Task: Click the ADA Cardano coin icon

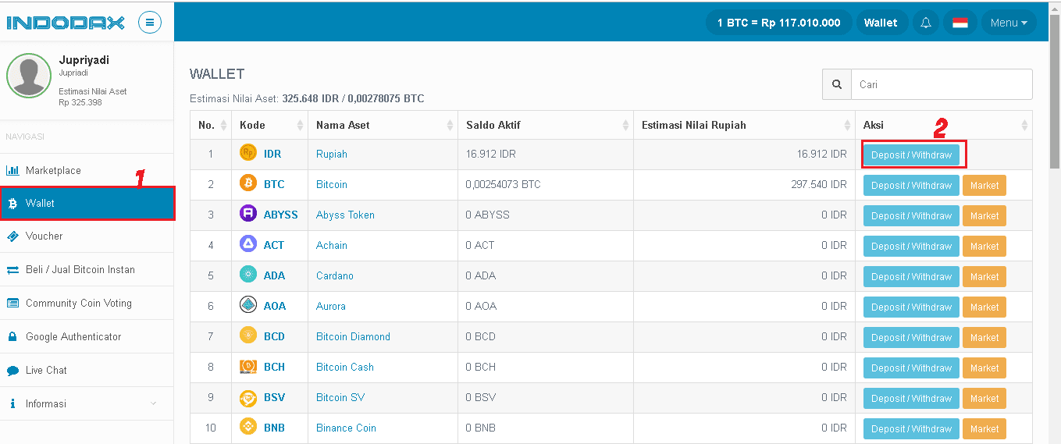Action: click(248, 275)
